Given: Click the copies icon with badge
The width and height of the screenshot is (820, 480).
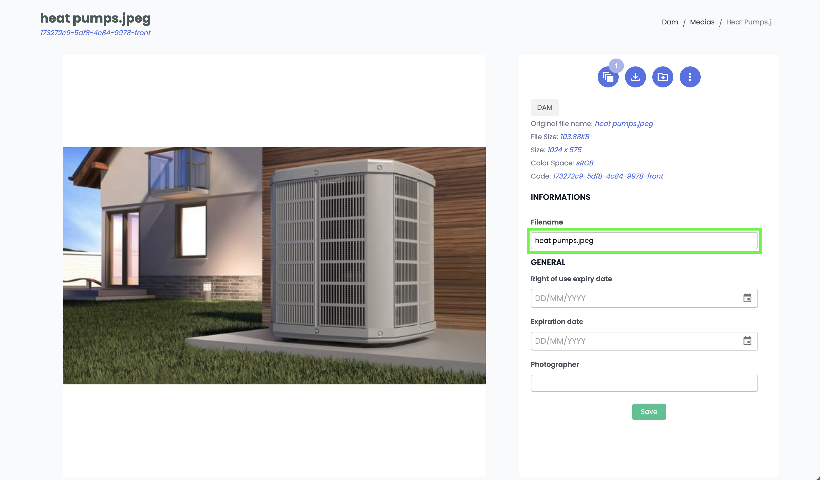Looking at the screenshot, I should (608, 77).
